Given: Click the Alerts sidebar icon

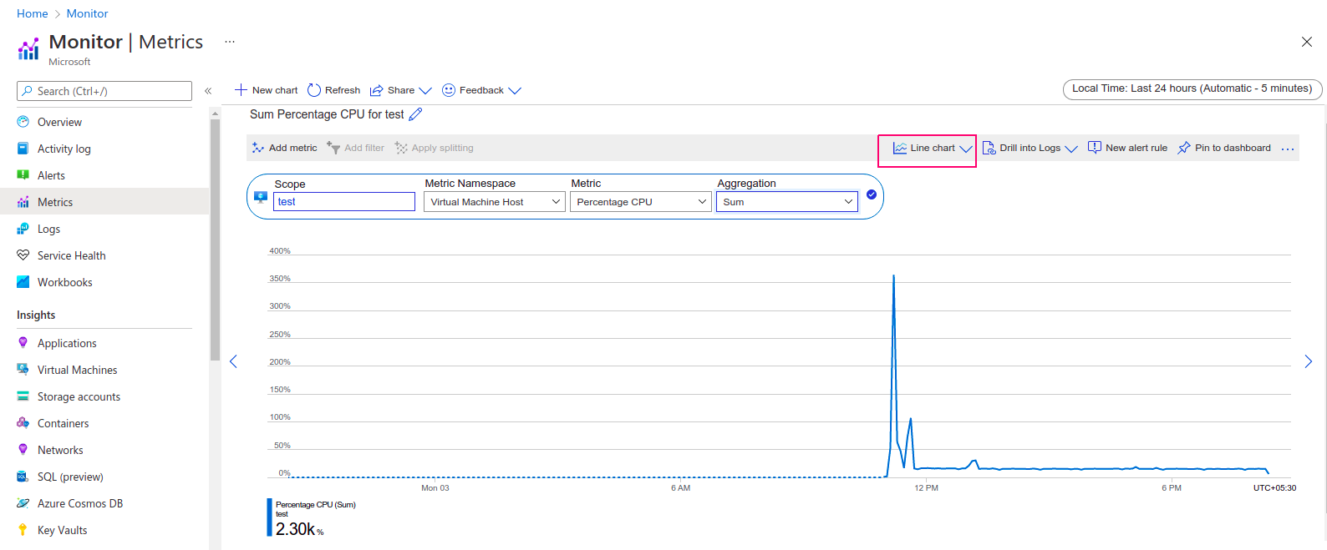Looking at the screenshot, I should [23, 175].
